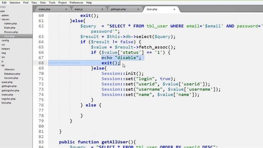Expand the config folder

click(5, 40)
